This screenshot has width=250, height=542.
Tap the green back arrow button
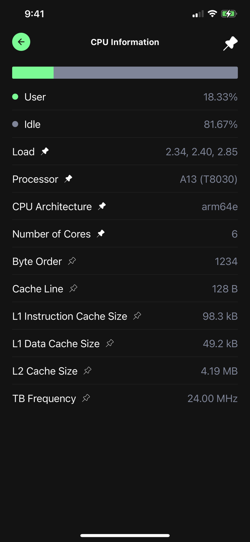pyautogui.click(x=21, y=42)
